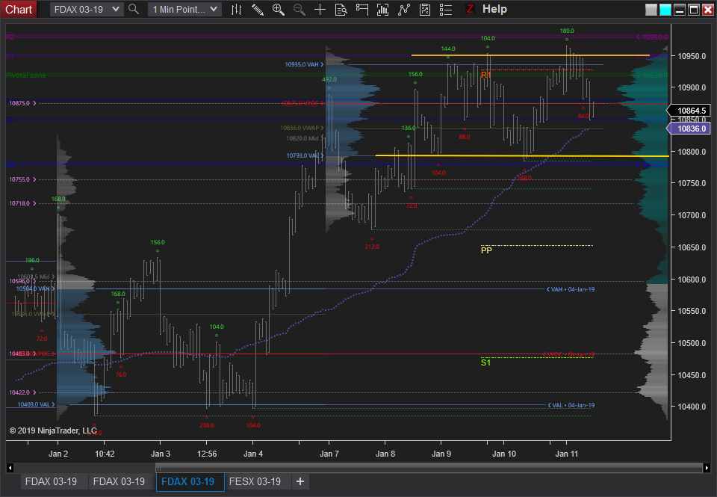Open the data box icon
Viewport: 717px width, 497px height.
[x=341, y=9]
